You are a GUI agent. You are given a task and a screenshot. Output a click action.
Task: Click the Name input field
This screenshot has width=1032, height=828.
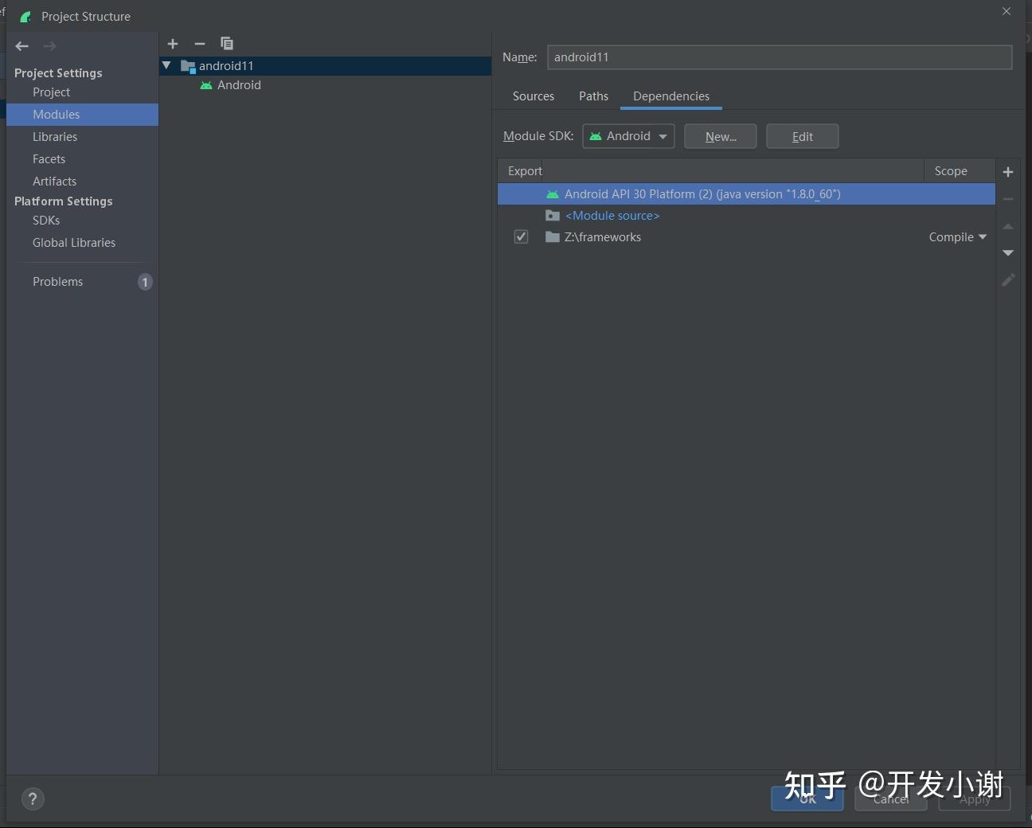coord(779,57)
